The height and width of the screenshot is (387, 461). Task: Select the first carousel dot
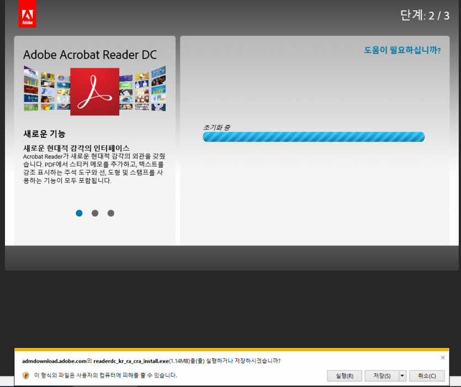point(79,213)
